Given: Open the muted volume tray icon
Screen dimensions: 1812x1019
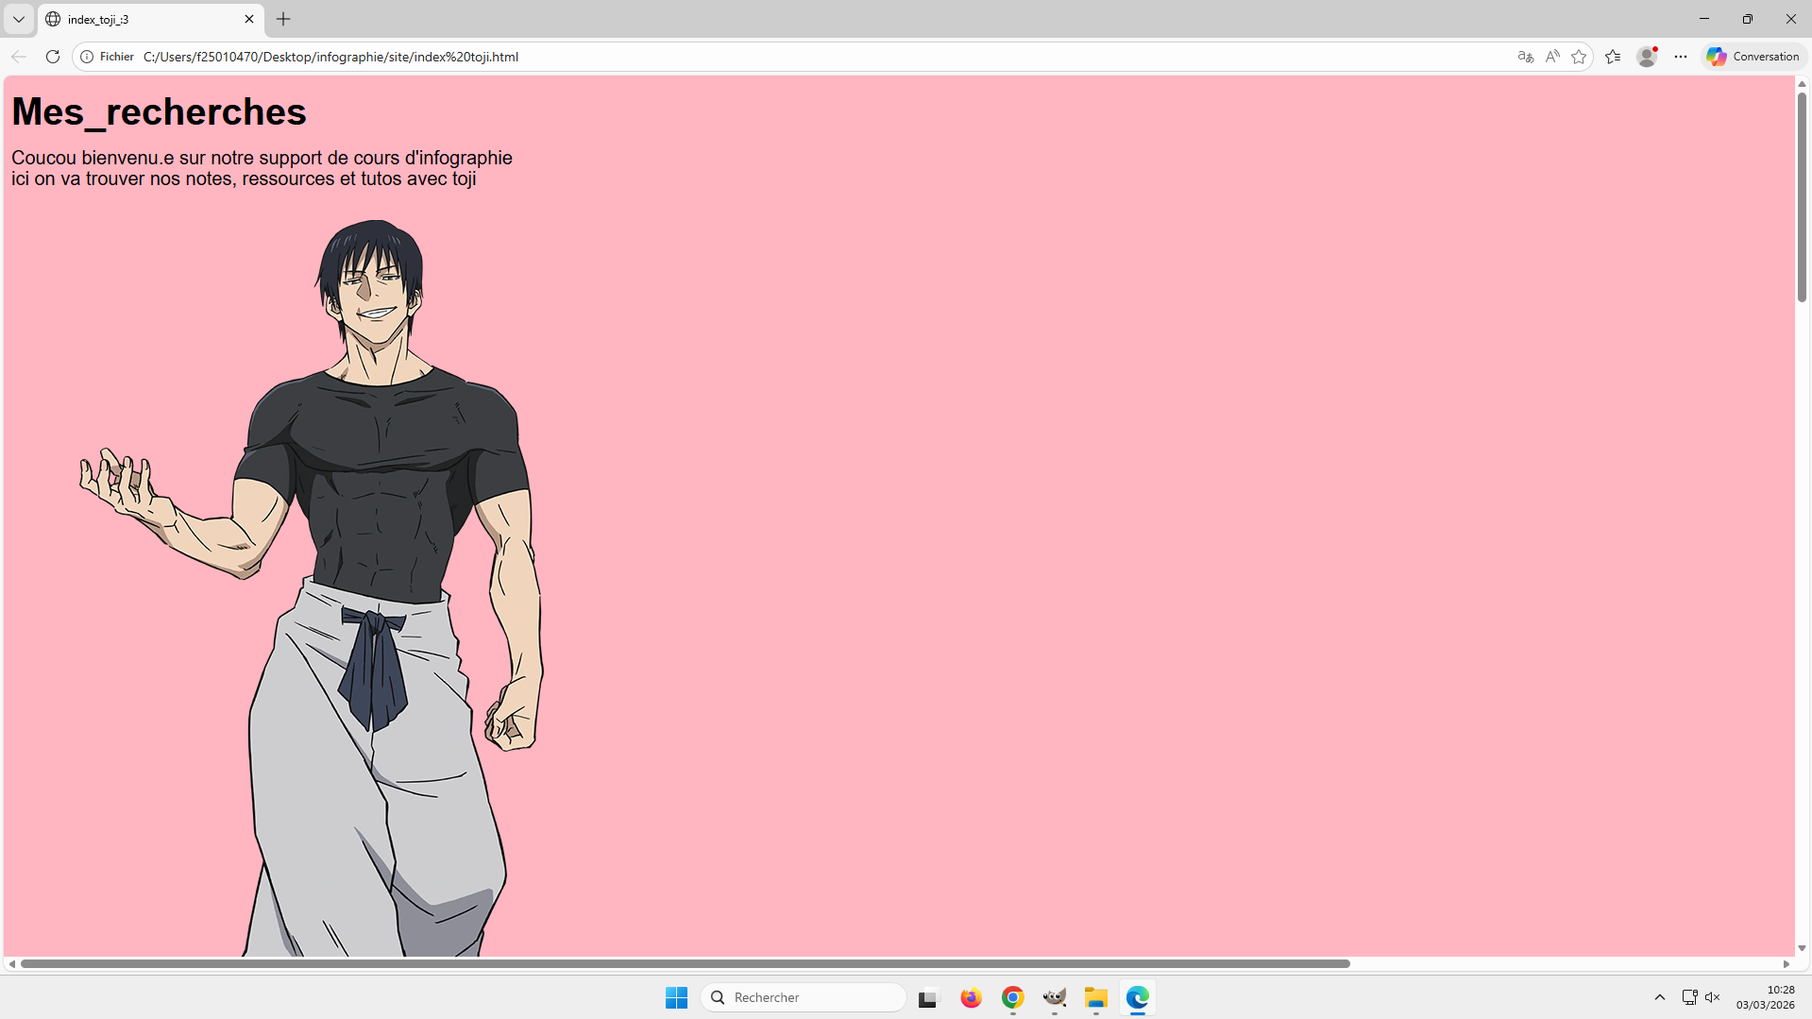Looking at the screenshot, I should 1713,997.
